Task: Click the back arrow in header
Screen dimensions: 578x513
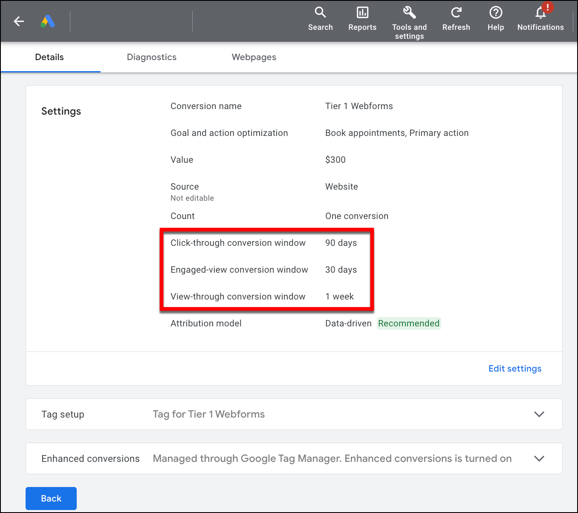Action: pos(19,21)
